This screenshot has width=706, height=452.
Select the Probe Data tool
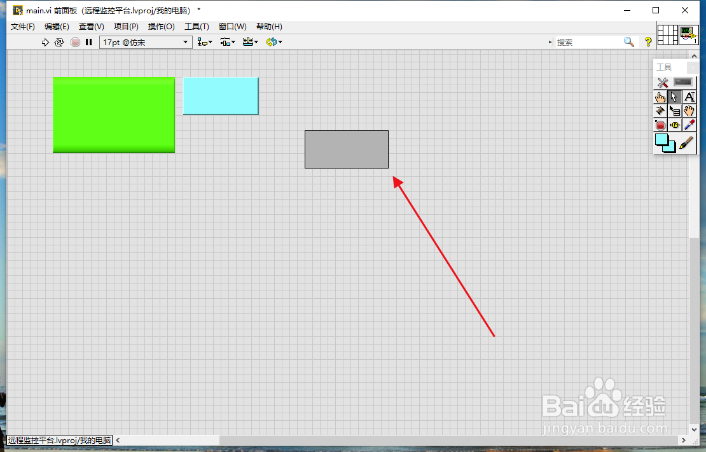(x=674, y=125)
